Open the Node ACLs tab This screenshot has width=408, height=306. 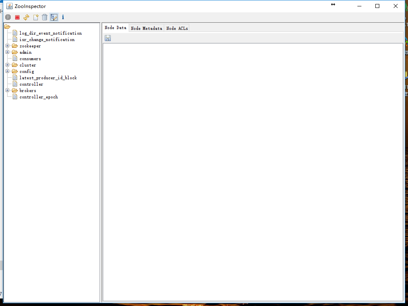tap(177, 28)
